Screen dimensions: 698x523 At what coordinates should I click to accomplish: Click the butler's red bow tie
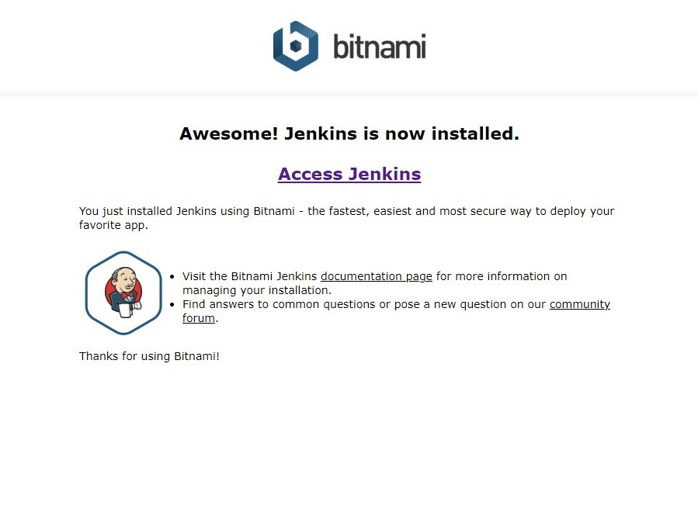(127, 296)
